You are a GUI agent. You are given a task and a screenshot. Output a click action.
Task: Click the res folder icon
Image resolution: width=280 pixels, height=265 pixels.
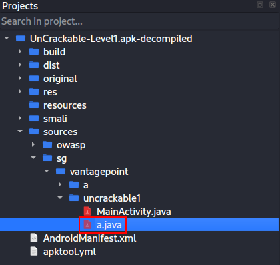point(34,91)
